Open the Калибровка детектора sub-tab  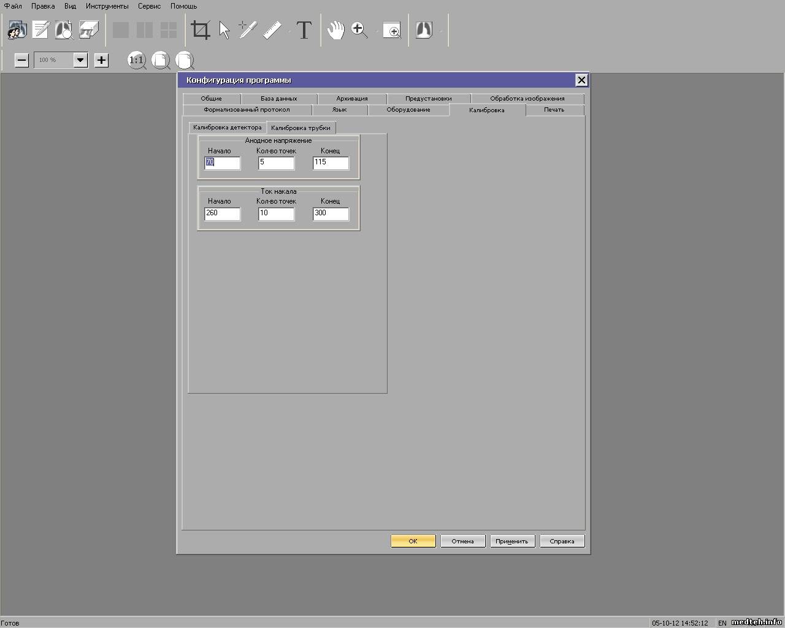point(227,128)
